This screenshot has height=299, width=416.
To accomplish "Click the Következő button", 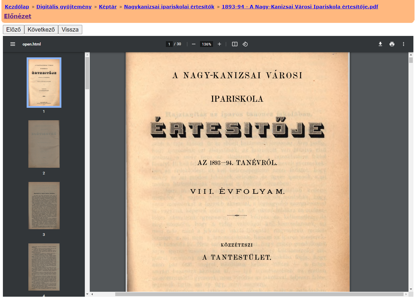I will (41, 30).
